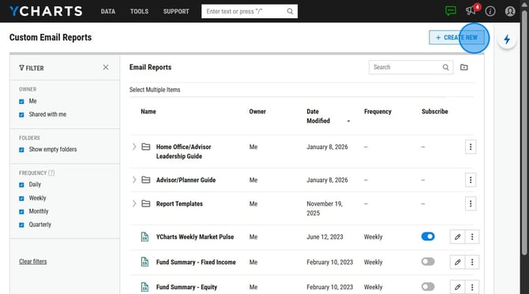
Task: Click the Advisor/Planner Guide folder icon
Action: point(146,180)
